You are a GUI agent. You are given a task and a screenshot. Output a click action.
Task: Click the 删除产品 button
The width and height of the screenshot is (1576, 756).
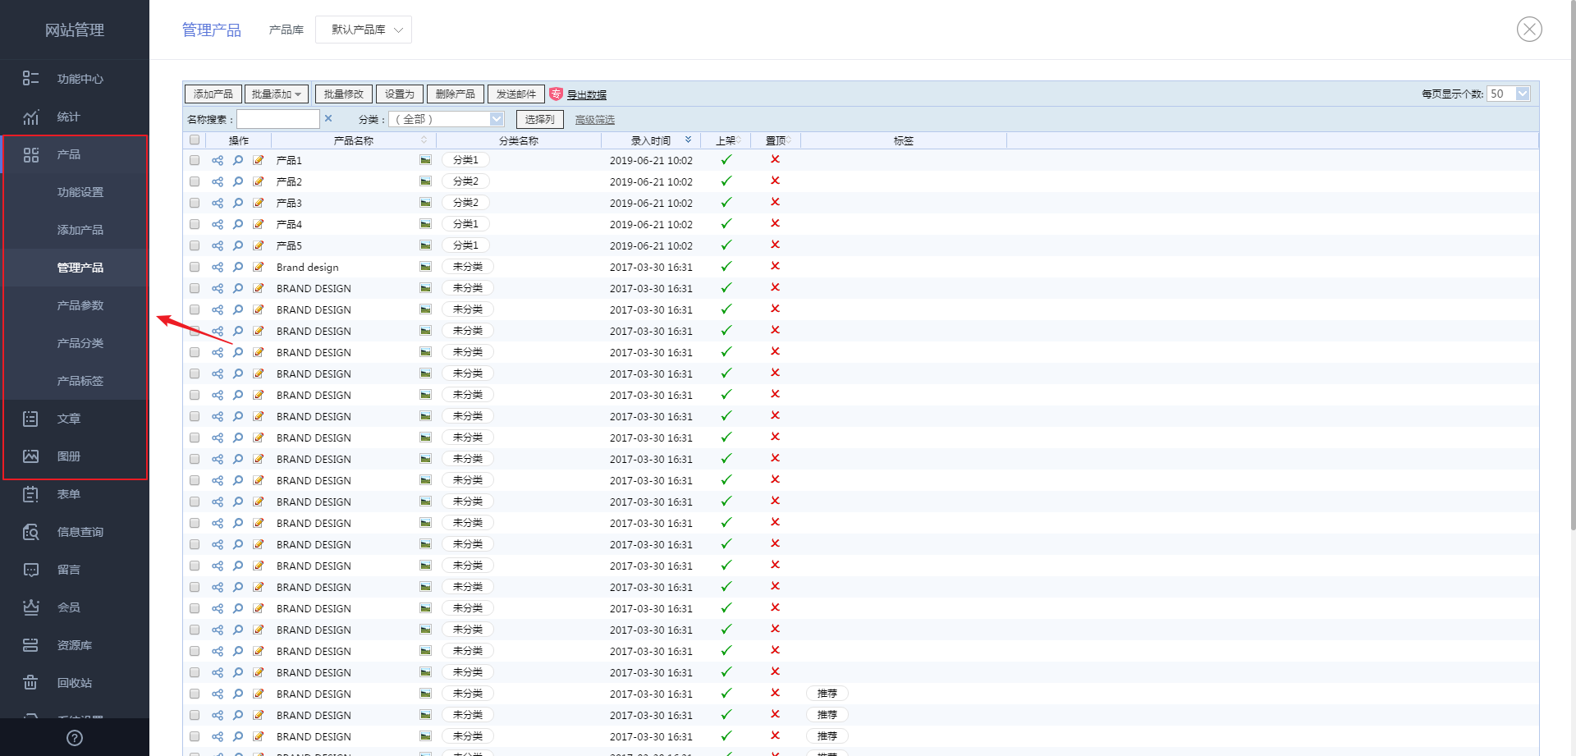(x=456, y=94)
